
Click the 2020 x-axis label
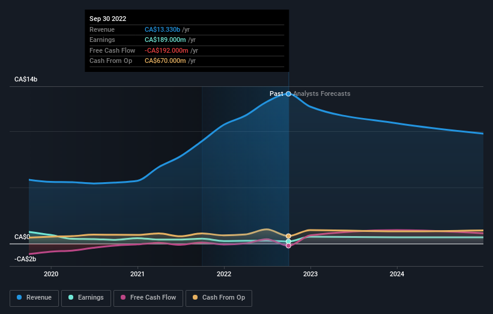pos(51,274)
